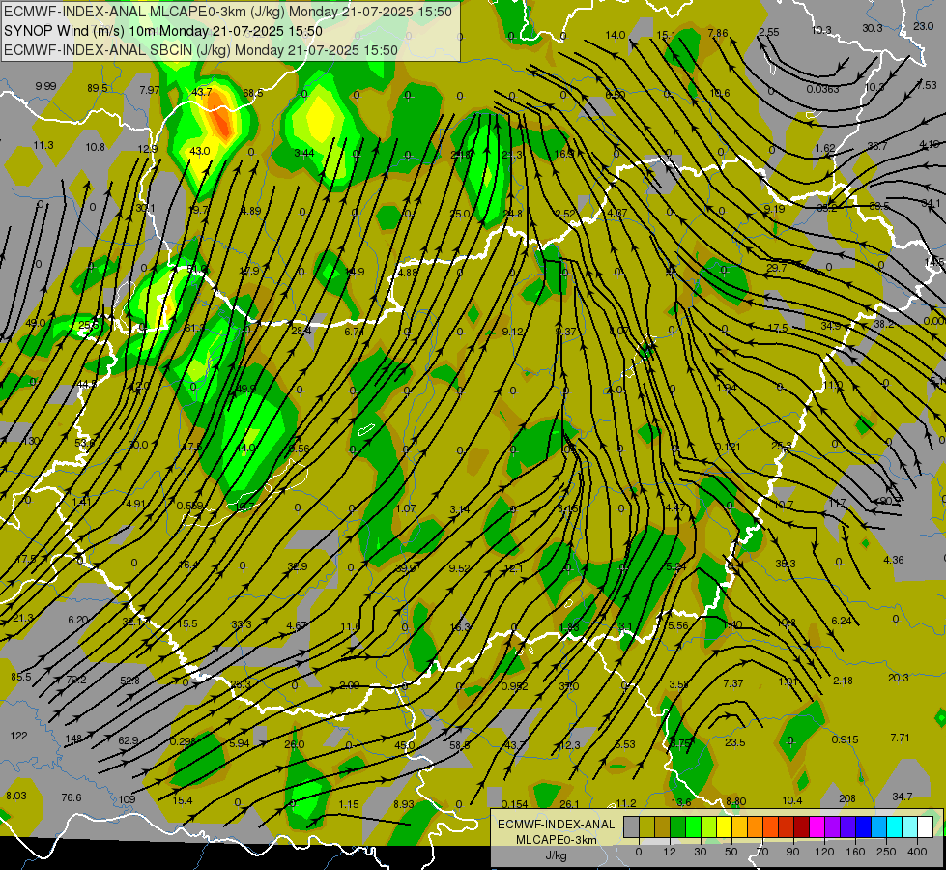Click the map value '0.559'
946x870 pixels.
(190, 506)
